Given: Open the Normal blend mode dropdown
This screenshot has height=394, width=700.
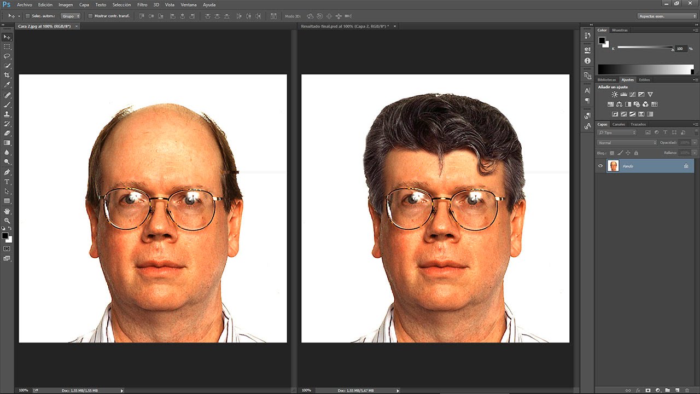Looking at the screenshot, I should (627, 143).
